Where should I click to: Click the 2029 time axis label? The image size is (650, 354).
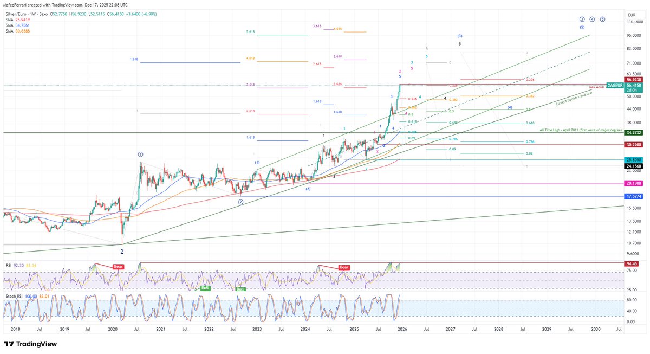pyautogui.click(x=547, y=329)
